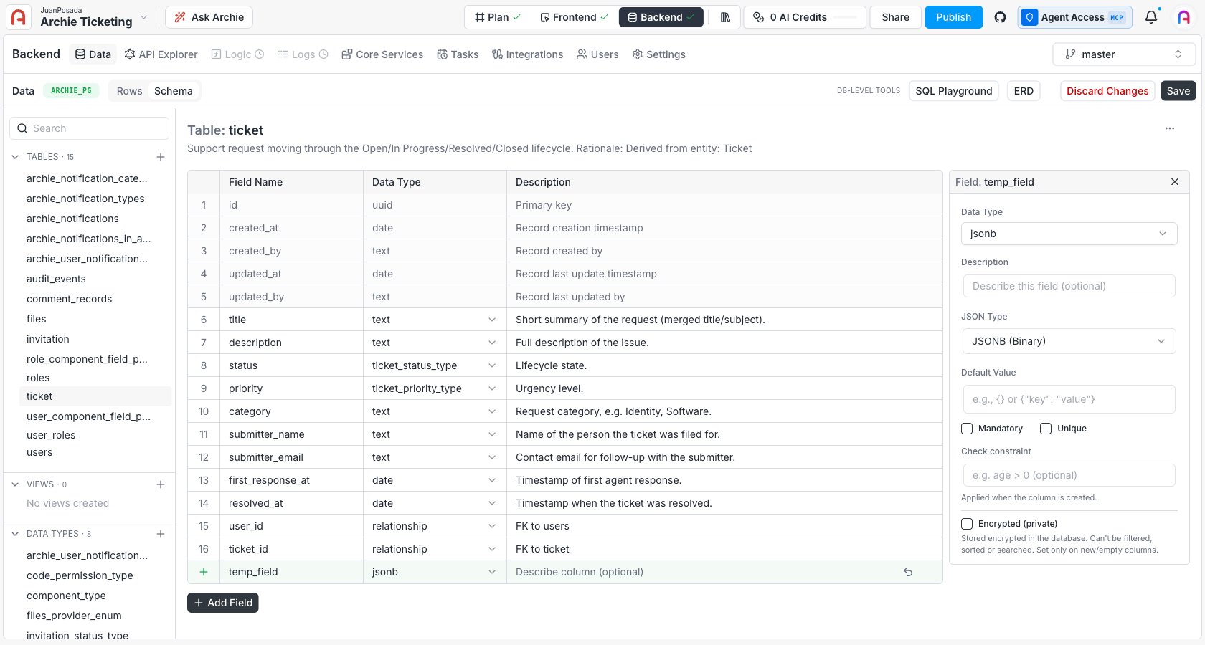1205x645 pixels.
Task: Switch to the Rows view tab
Action: tap(129, 91)
